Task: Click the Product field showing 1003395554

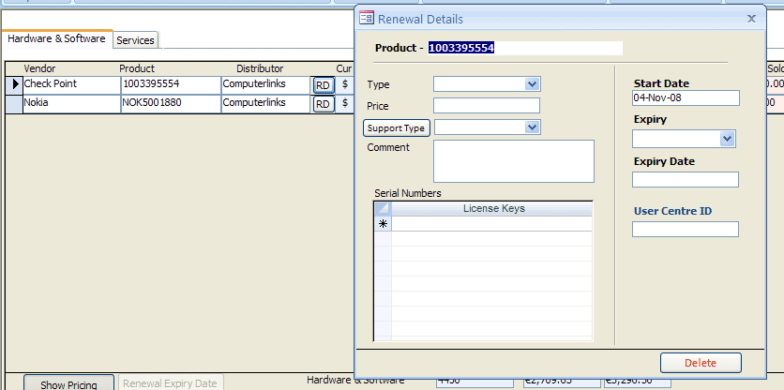Action: tap(525, 48)
